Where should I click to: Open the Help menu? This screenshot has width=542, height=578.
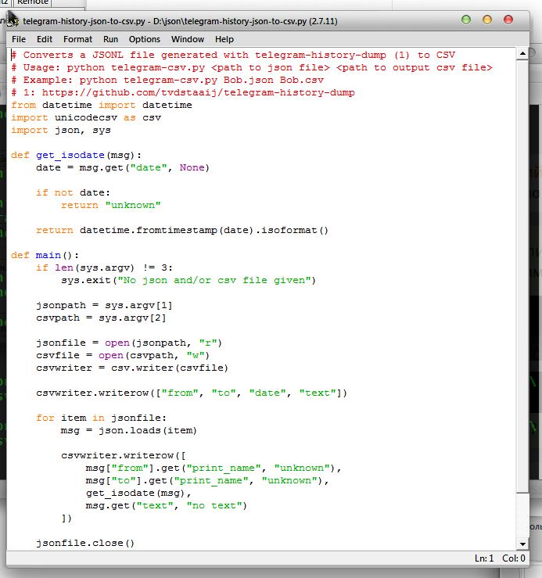224,39
